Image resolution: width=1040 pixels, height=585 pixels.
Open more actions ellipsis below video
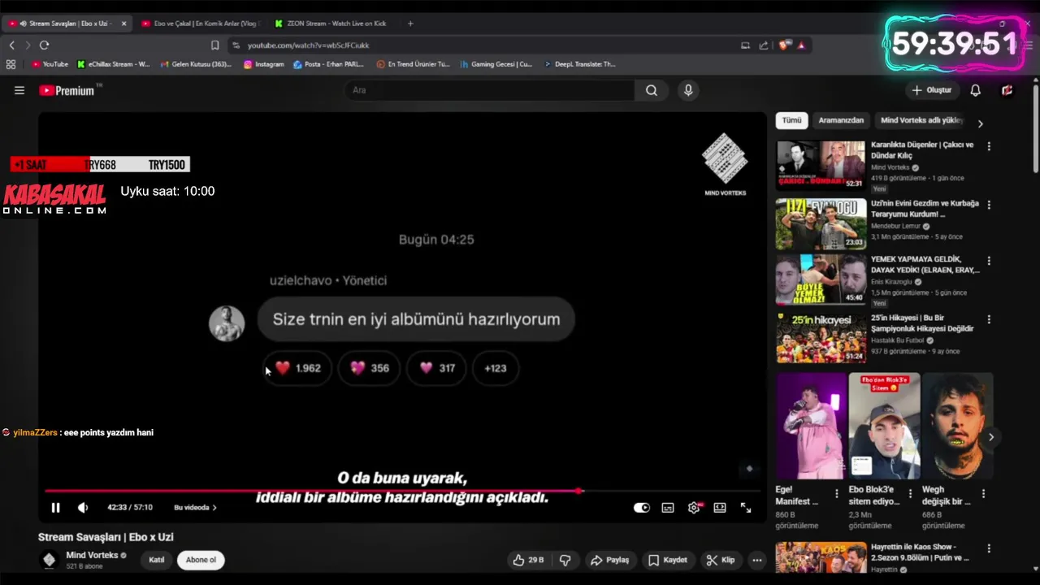(757, 560)
